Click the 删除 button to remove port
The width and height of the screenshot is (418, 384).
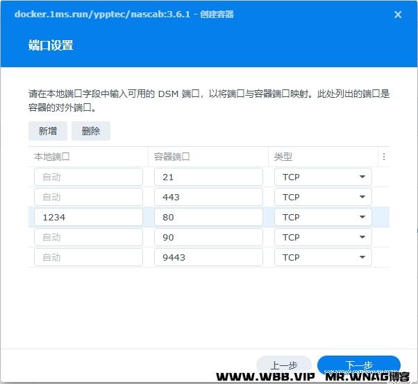click(x=91, y=131)
